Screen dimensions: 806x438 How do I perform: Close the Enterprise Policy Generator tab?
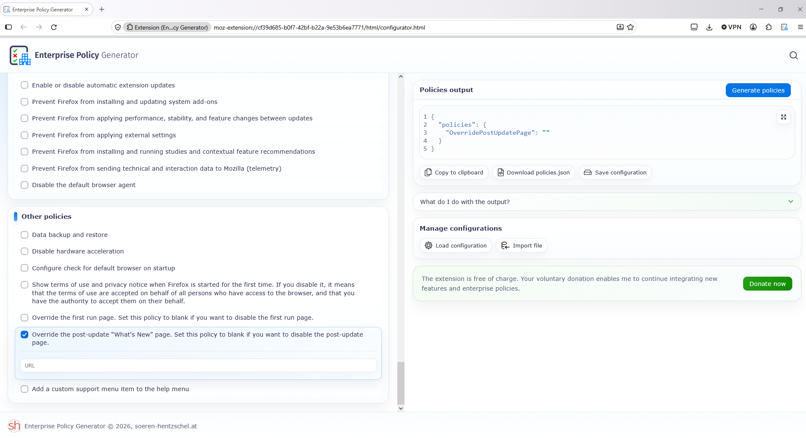pyautogui.click(x=87, y=9)
